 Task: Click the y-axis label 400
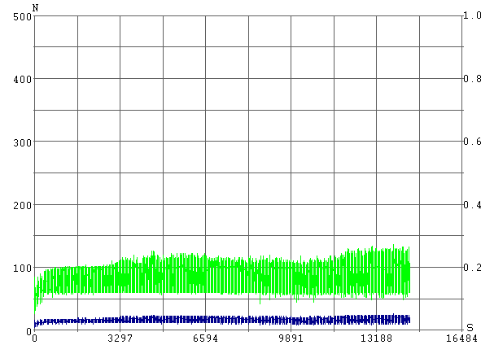23,80
